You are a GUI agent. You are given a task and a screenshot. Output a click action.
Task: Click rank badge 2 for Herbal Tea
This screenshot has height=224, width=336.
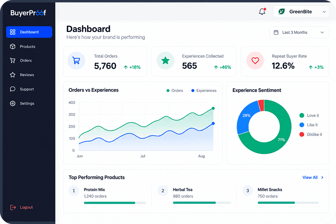[x=163, y=190]
